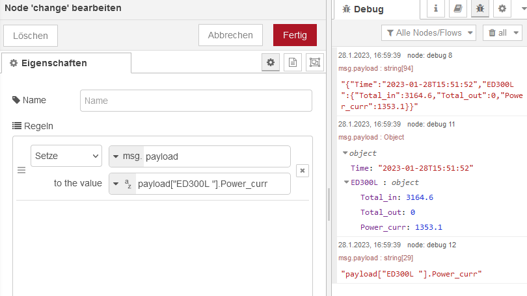Screen dimensions: 527x296
Task: Click the Name input field
Action: coord(196,101)
